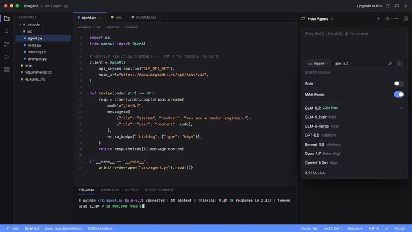The image size is (412, 232).
Task: Switch to the .env editor tab
Action: (x=117, y=18)
